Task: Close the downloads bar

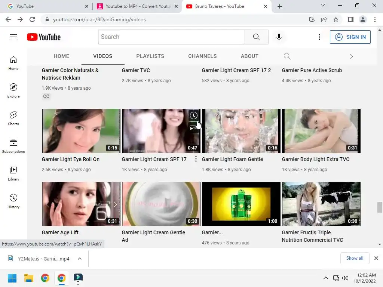Action: pos(376,258)
